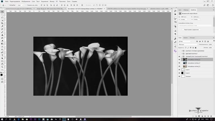Filter layers by type (T) icon
Viewport: 215px width, 121px height.
click(x=202, y=41)
